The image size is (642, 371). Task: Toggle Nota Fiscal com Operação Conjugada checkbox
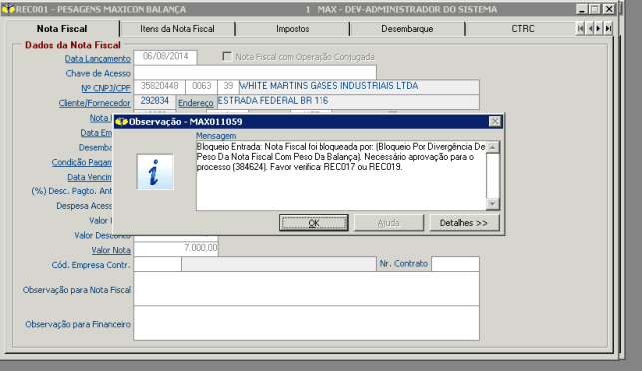pyautogui.click(x=227, y=56)
